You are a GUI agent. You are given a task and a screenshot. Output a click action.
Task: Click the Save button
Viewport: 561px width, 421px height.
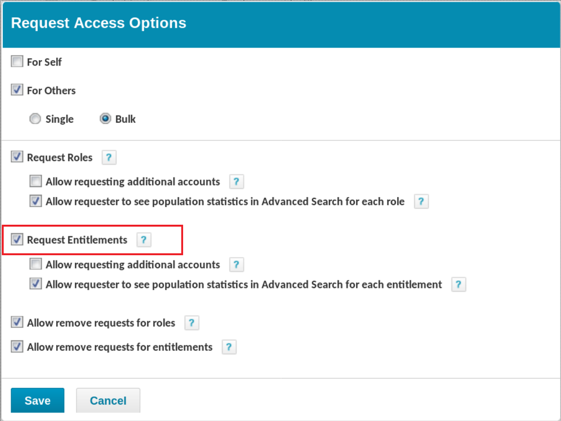[38, 400]
